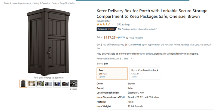Open Tools & Home Improvement breadcrumb
The width and height of the screenshot is (217, 112).
pyautogui.click(x=17, y=3)
